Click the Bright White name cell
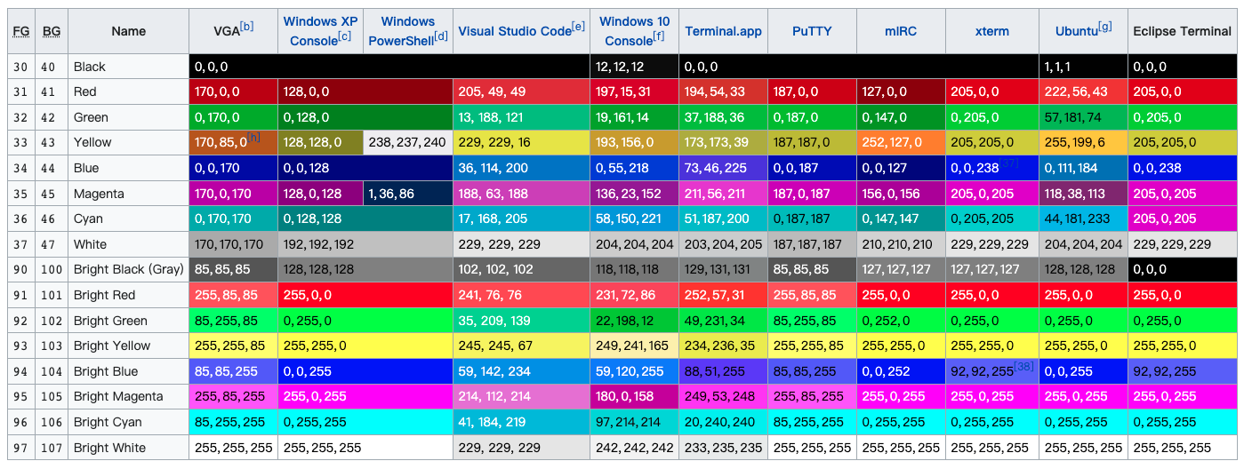The height and width of the screenshot is (469, 1244). (129, 448)
